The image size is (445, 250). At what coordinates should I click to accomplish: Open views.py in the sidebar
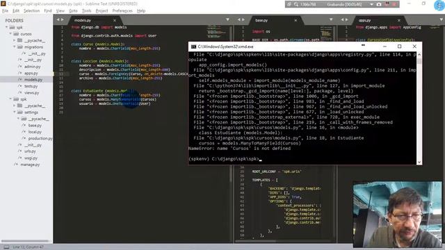31,92
